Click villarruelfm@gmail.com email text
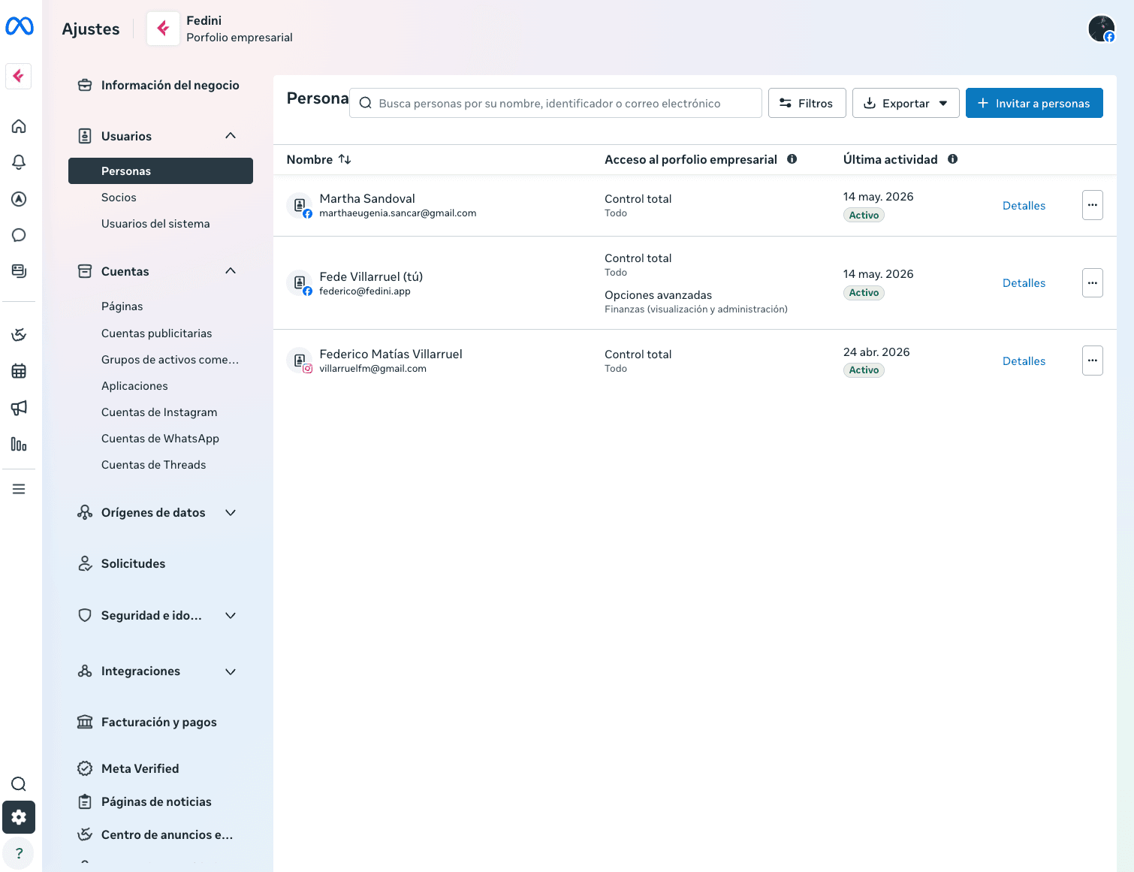The width and height of the screenshot is (1134, 872). 372,369
